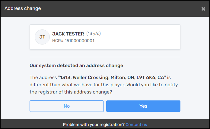Viewport: 210px width, 129px height.
Task: Click the 'the registrar of this address change?' line
Action: click(x=71, y=92)
